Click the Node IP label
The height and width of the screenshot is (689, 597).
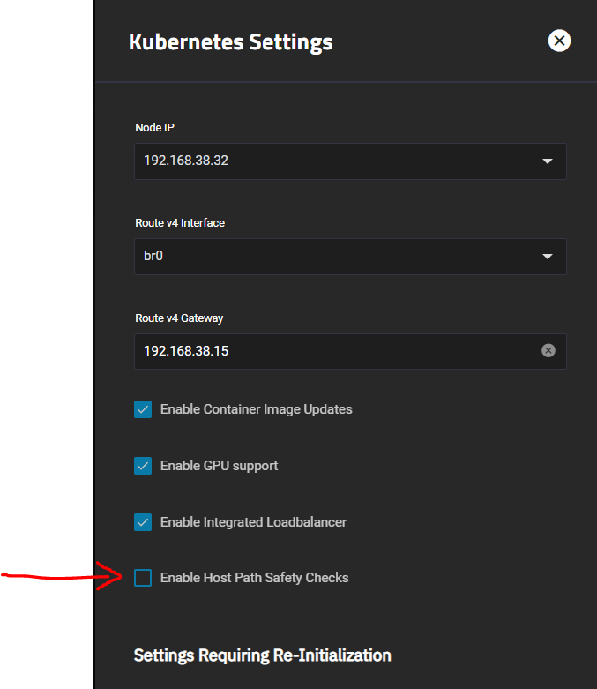154,127
